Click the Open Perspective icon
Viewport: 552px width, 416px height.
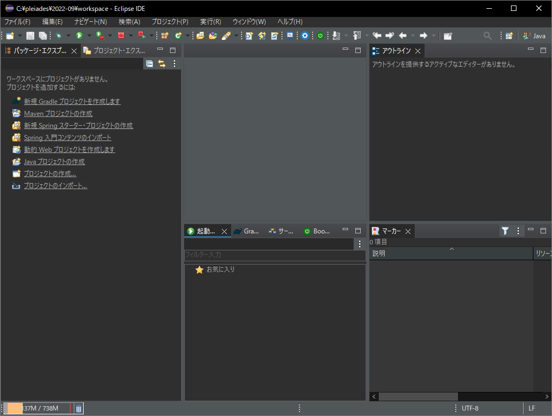[509, 36]
